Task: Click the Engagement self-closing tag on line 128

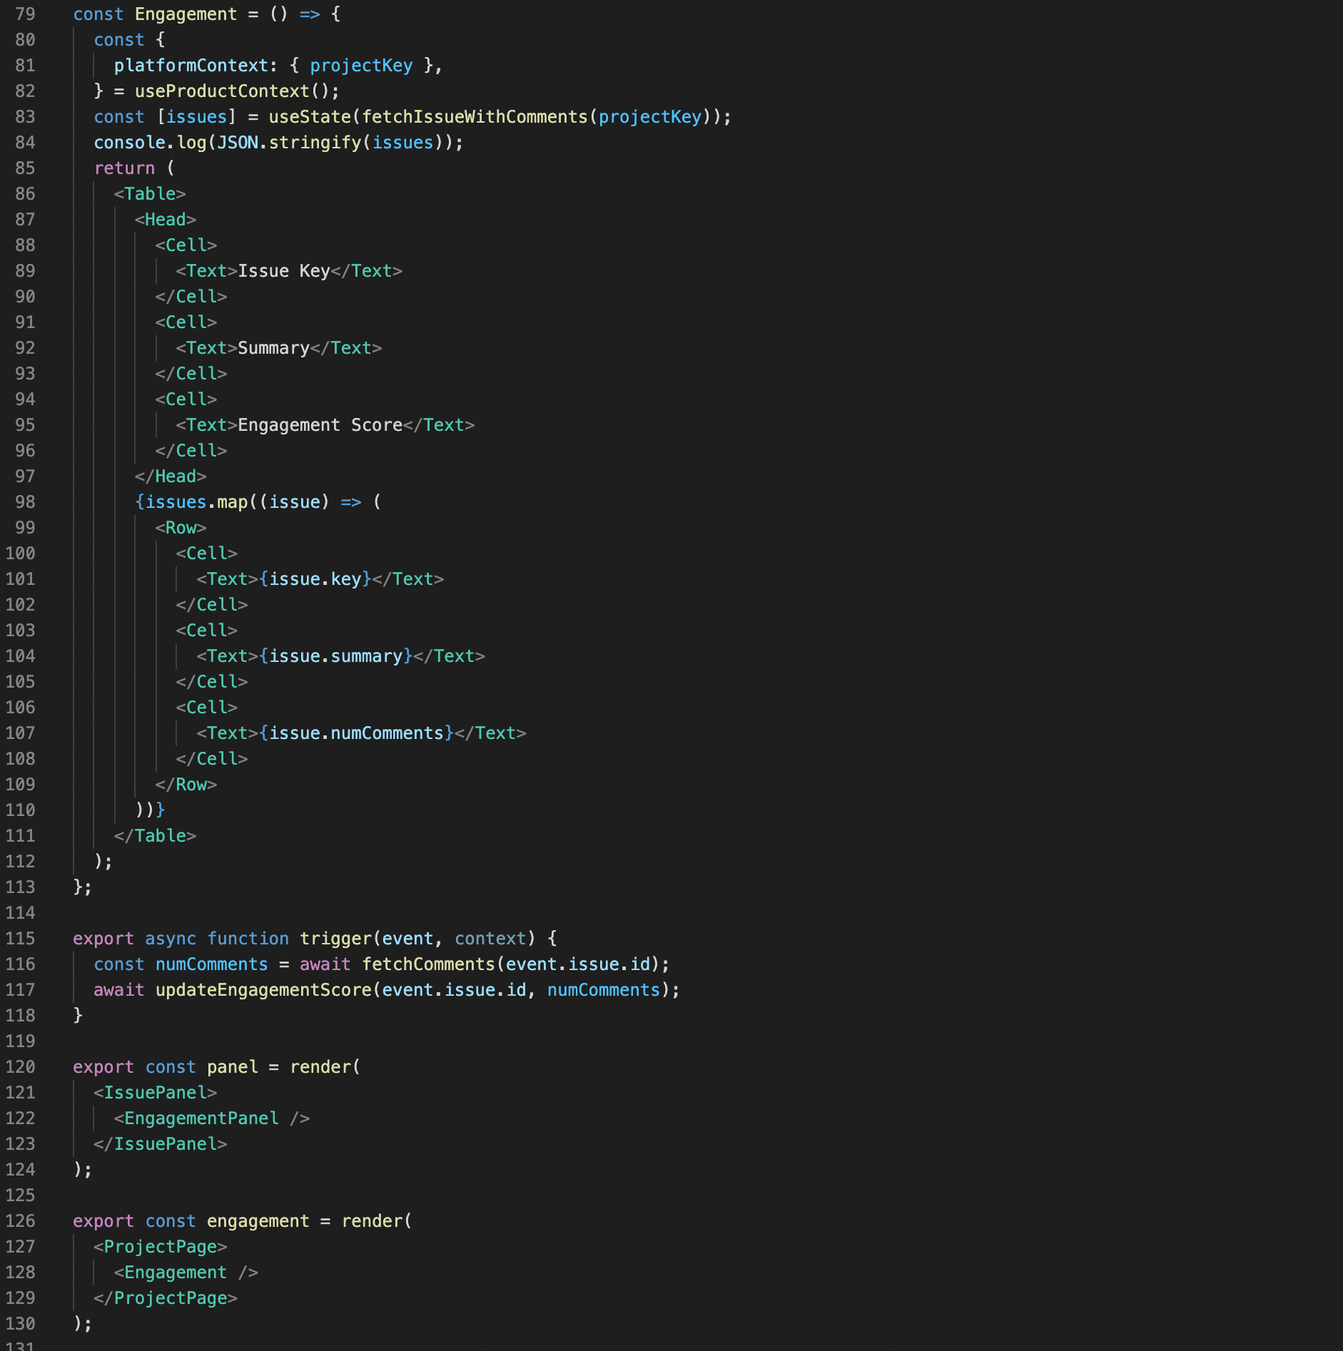Action: point(186,1273)
